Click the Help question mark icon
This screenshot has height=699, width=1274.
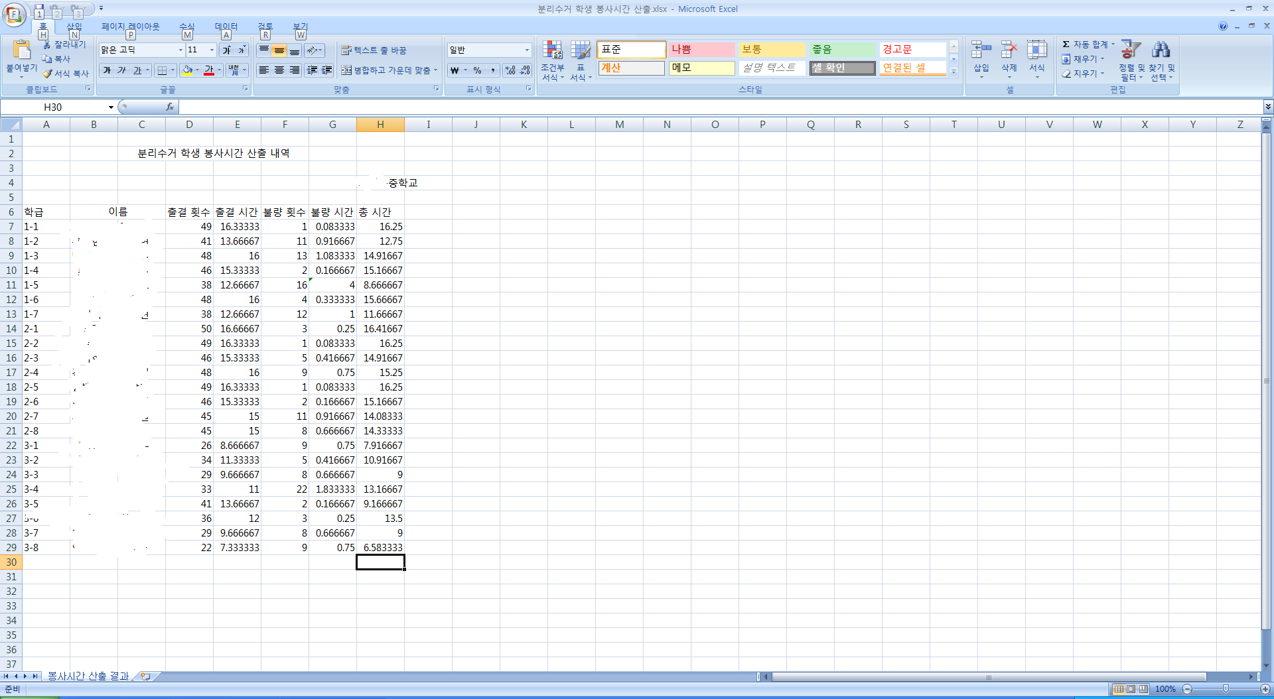pos(1222,26)
